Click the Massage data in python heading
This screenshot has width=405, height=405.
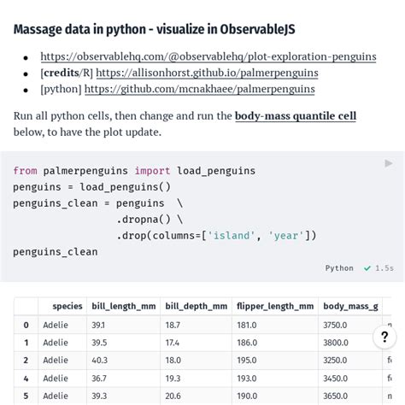click(x=154, y=29)
